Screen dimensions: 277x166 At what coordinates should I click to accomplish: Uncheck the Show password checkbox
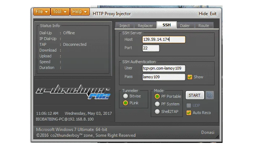[190, 77]
